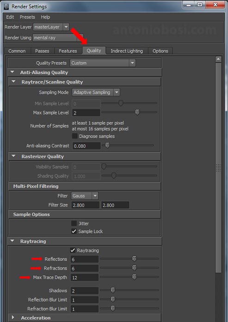Click the Anti-aliasing Contrast value field

point(86,146)
